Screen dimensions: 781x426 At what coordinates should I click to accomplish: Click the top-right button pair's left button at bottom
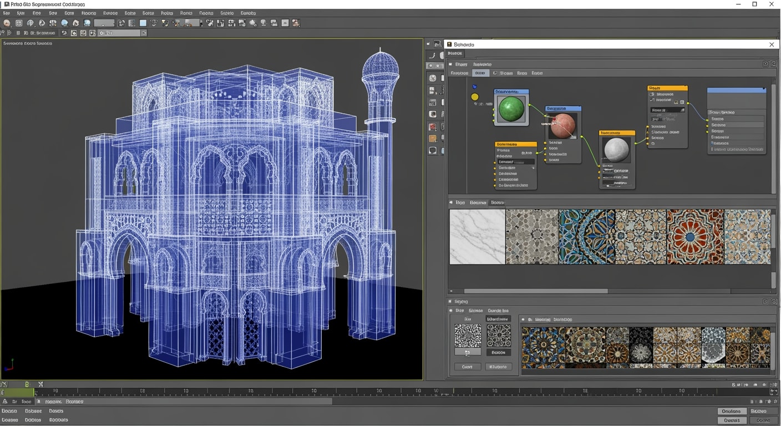tap(731, 411)
